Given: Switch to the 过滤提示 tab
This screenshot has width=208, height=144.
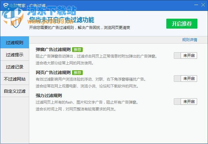Looking at the screenshot, I should tap(15, 55).
